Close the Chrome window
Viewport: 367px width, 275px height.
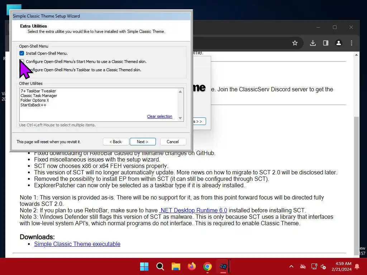[351, 27]
